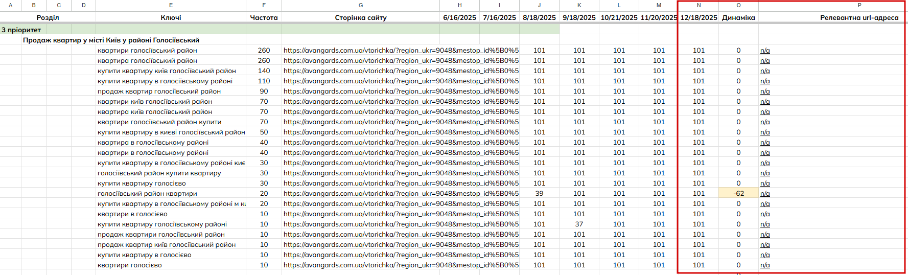
Task: Click the 'Релевантна url-адреса' header cell
Action: pos(859,17)
